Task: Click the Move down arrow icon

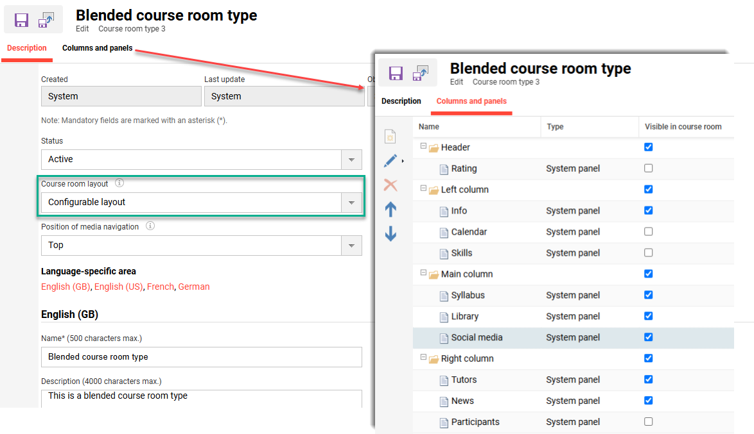Action: (390, 233)
